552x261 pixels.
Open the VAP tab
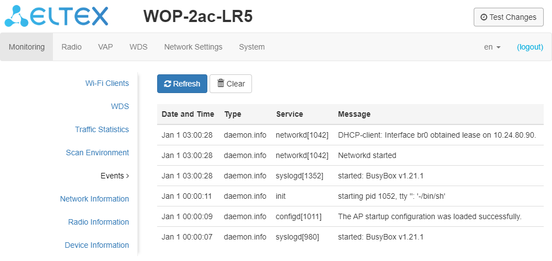pyautogui.click(x=105, y=47)
